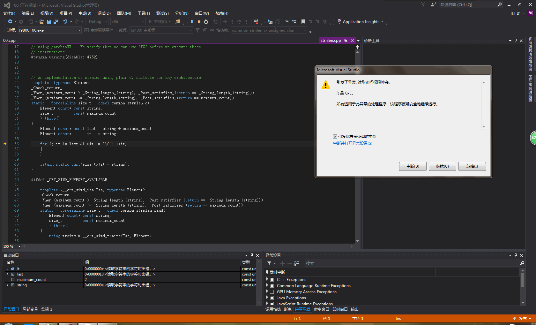Click the code editor horizontal scrollbar
This screenshot has height=325, width=536.
click(188, 246)
